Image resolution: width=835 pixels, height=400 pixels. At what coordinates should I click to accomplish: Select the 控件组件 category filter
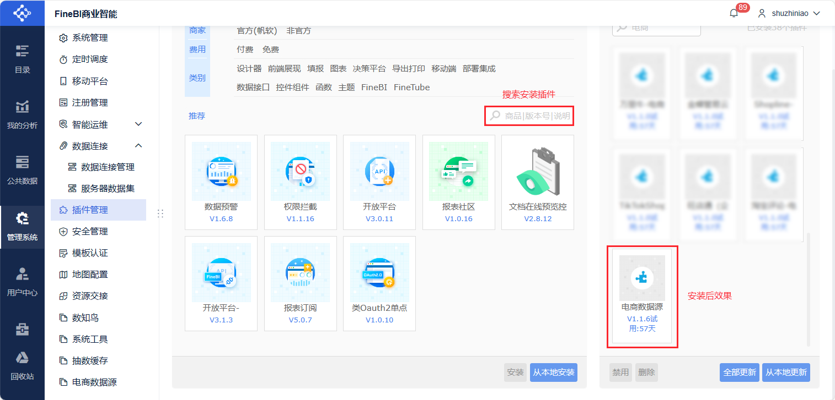(x=293, y=87)
